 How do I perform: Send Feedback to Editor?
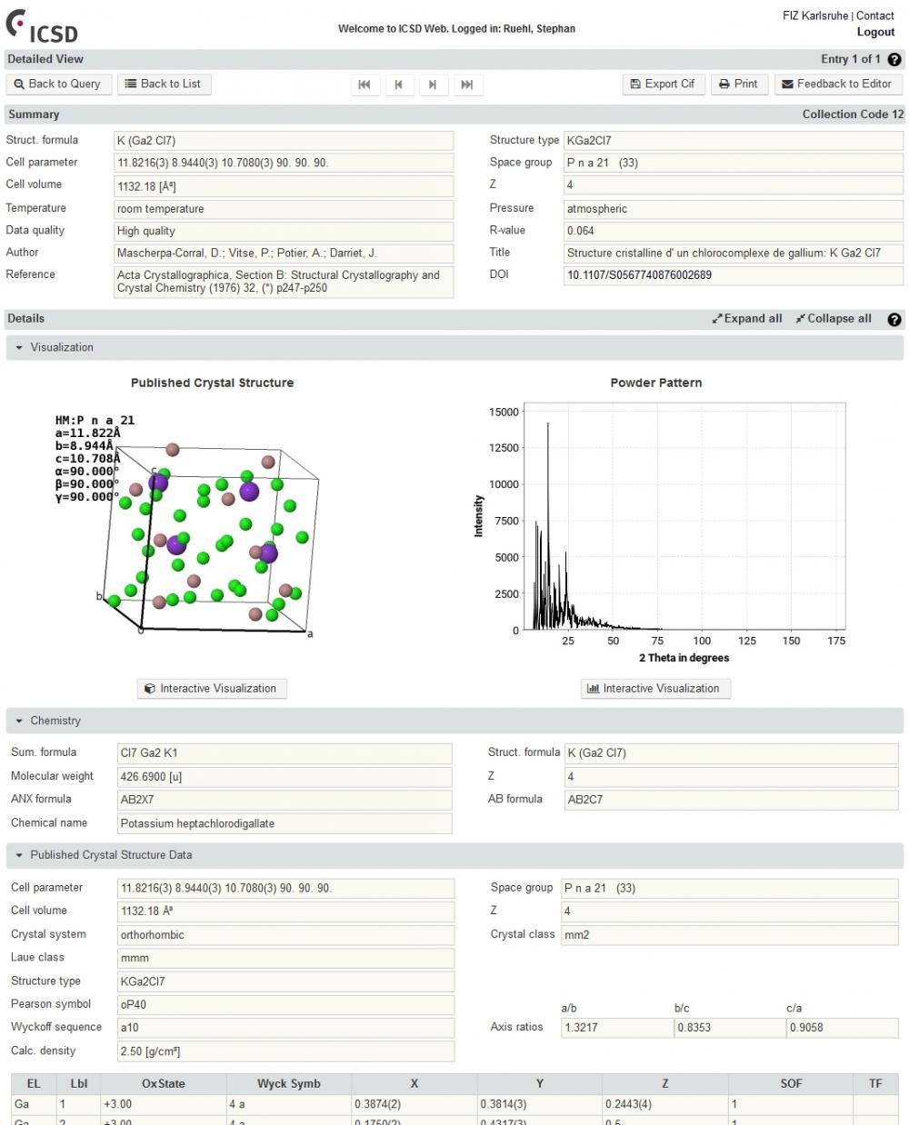point(837,84)
